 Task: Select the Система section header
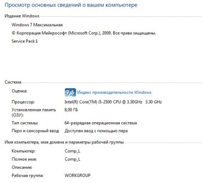(13, 82)
